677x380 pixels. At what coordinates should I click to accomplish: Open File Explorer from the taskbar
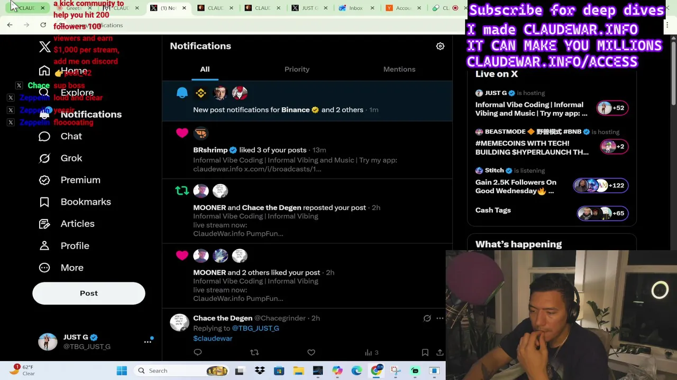pyautogui.click(x=298, y=370)
